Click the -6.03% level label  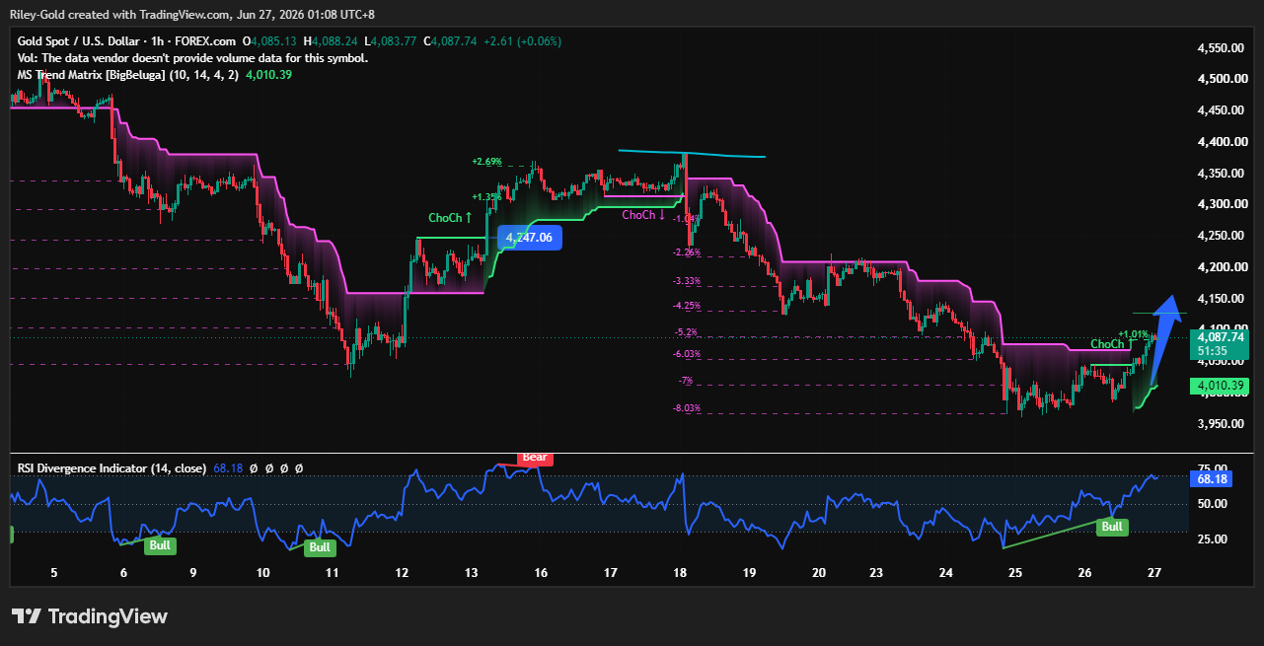[687, 353]
